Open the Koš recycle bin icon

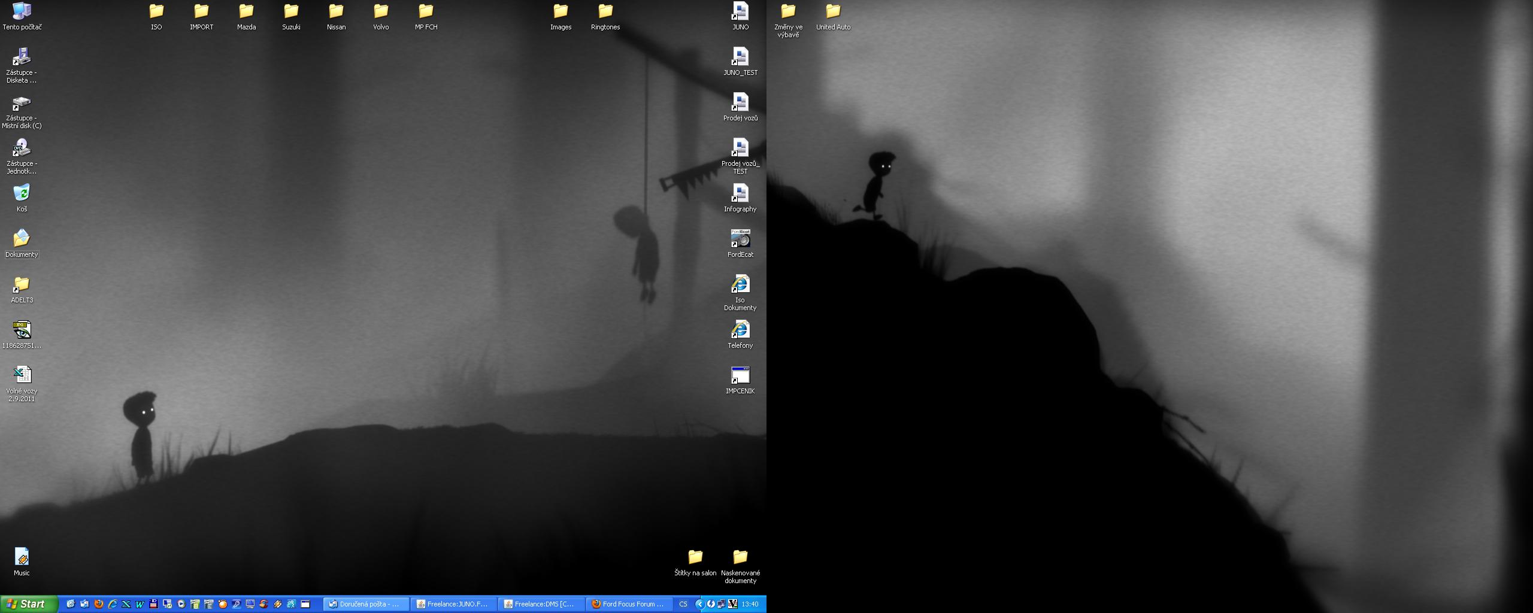[22, 193]
